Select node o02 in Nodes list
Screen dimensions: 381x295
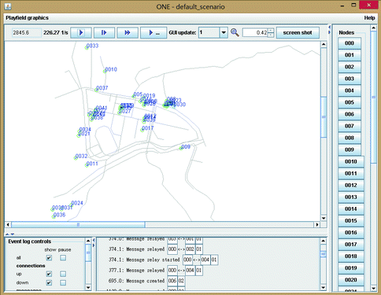click(x=350, y=67)
